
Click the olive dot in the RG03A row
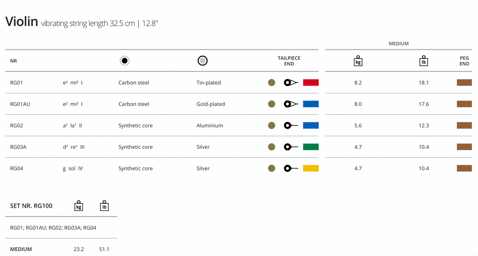[x=271, y=147]
